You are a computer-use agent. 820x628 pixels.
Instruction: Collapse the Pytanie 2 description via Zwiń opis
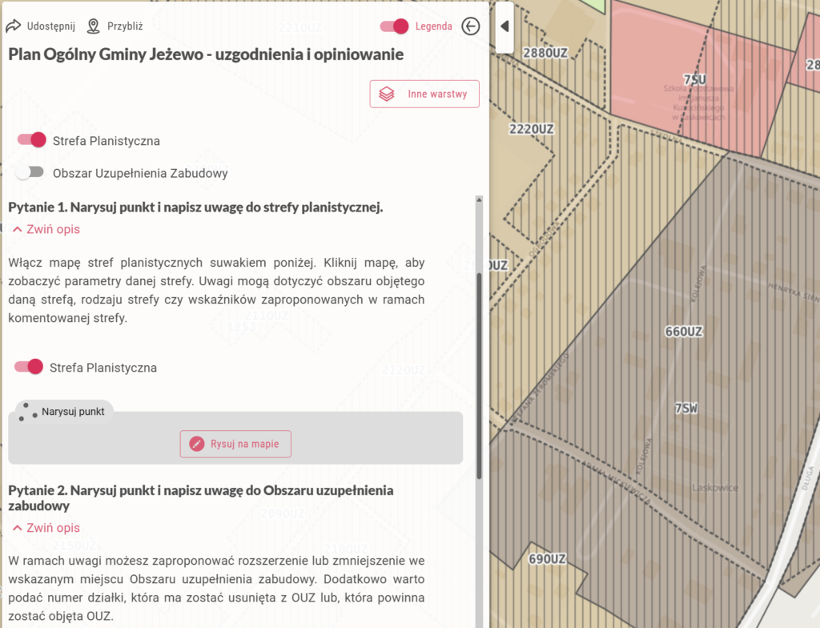click(46, 528)
